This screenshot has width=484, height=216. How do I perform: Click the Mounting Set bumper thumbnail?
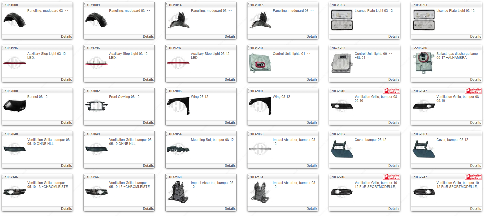178,149
